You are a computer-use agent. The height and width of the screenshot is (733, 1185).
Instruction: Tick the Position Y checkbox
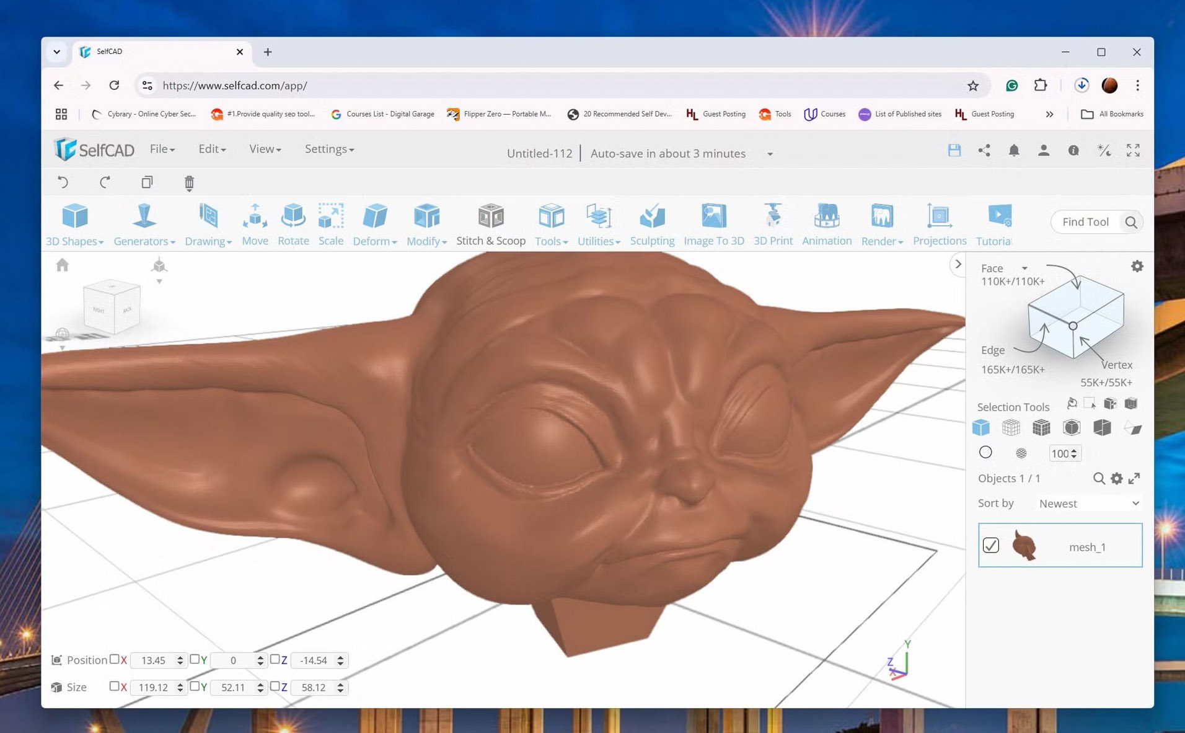195,659
